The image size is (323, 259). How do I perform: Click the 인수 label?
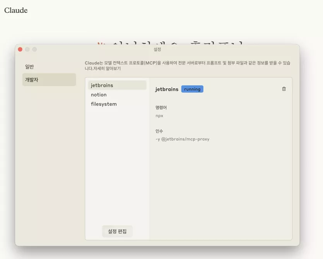(159, 131)
